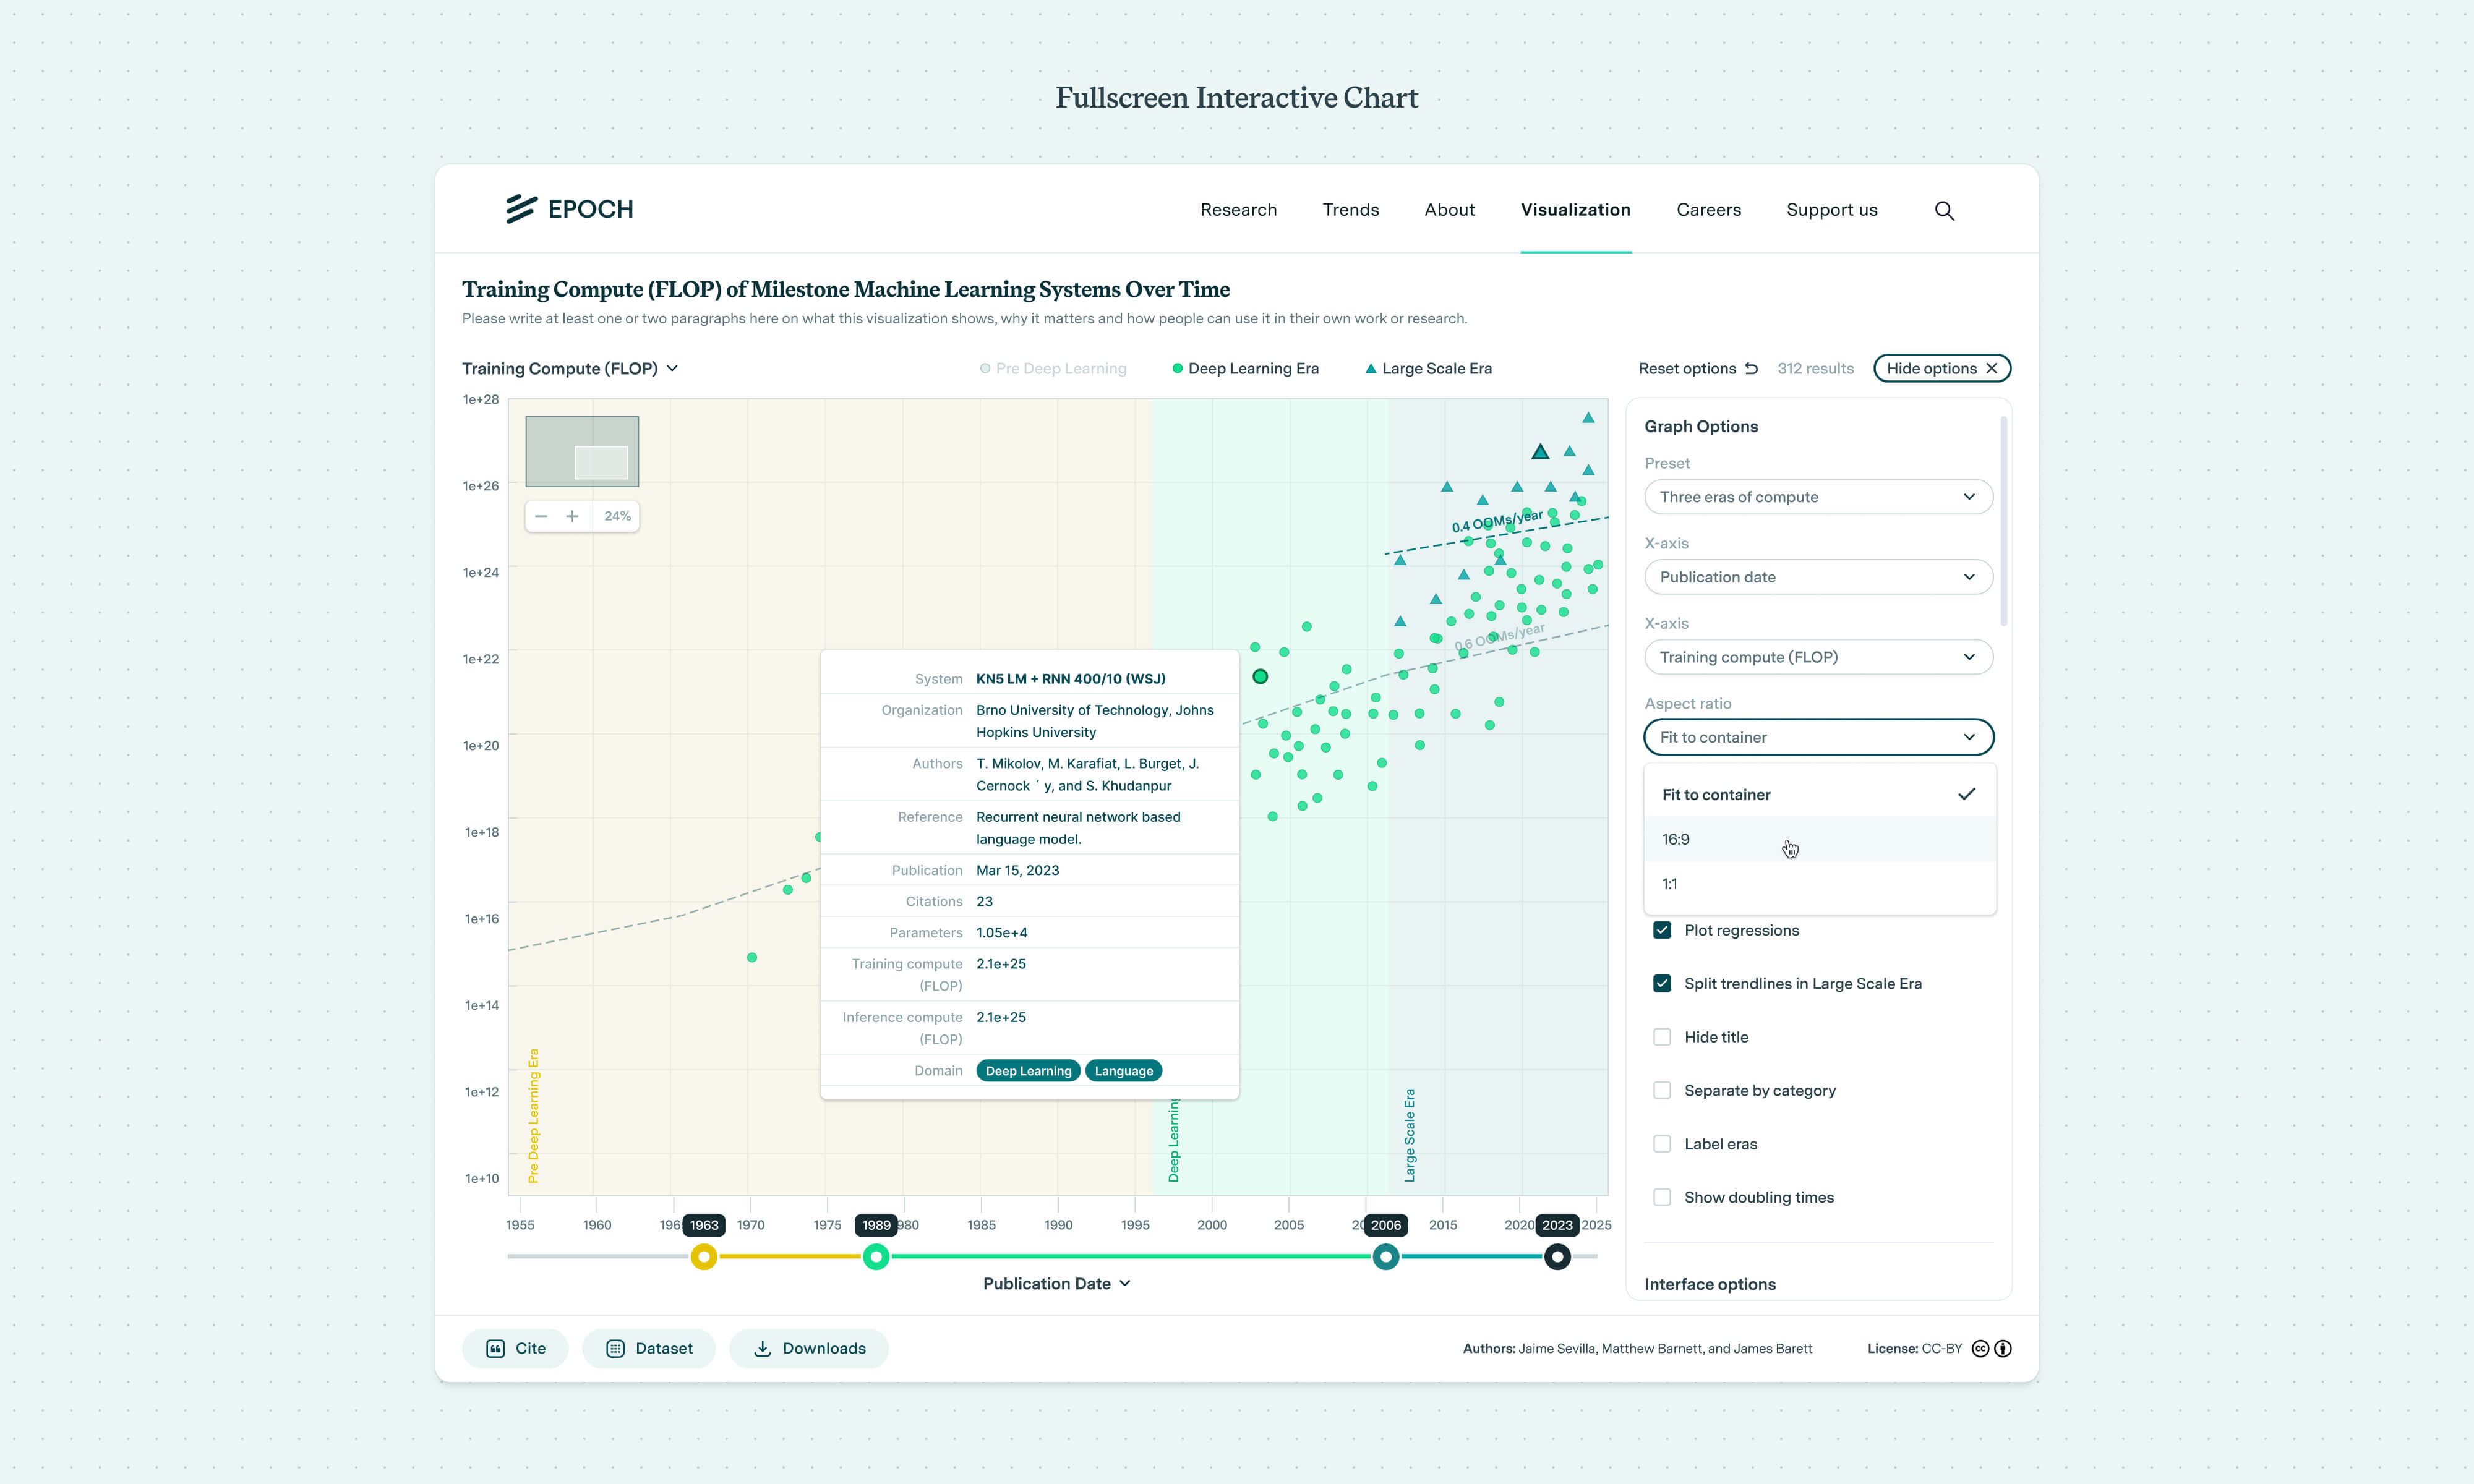Click the Epoch logo
Screen dimensions: 2474x1484
click(569, 209)
